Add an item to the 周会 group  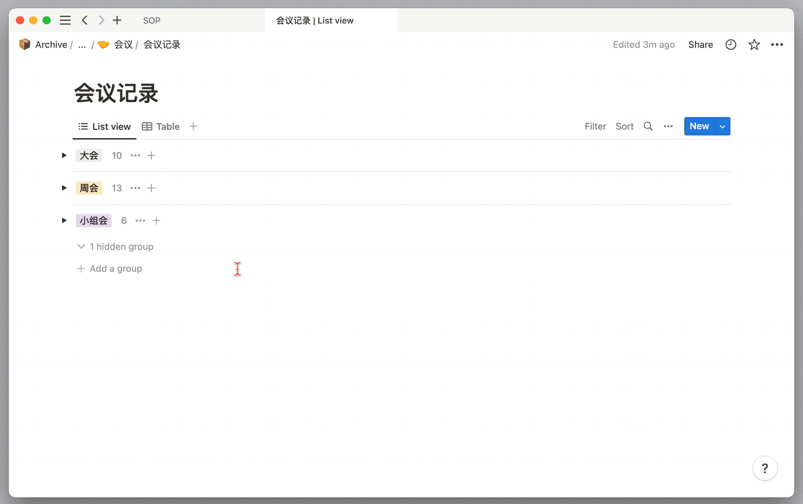(151, 188)
